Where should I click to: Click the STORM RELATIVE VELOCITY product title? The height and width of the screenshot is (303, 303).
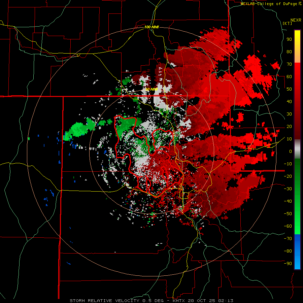click(105, 301)
